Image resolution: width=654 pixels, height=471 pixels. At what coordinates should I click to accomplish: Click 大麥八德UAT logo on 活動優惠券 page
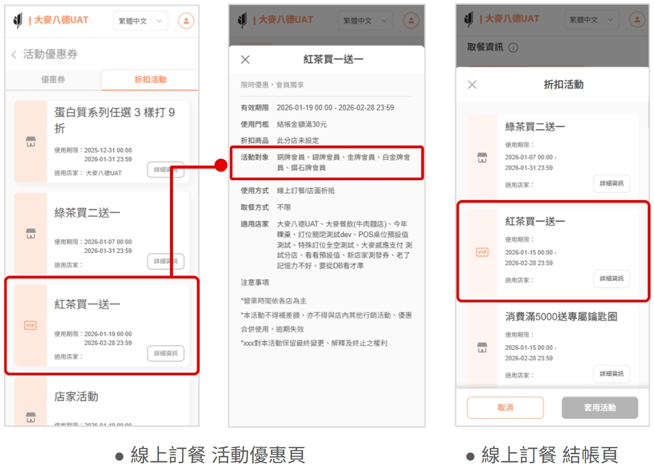tap(51, 20)
